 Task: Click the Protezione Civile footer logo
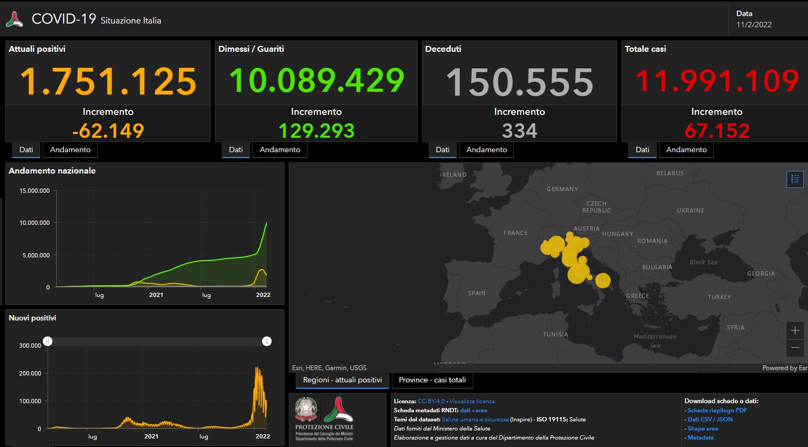point(338,410)
